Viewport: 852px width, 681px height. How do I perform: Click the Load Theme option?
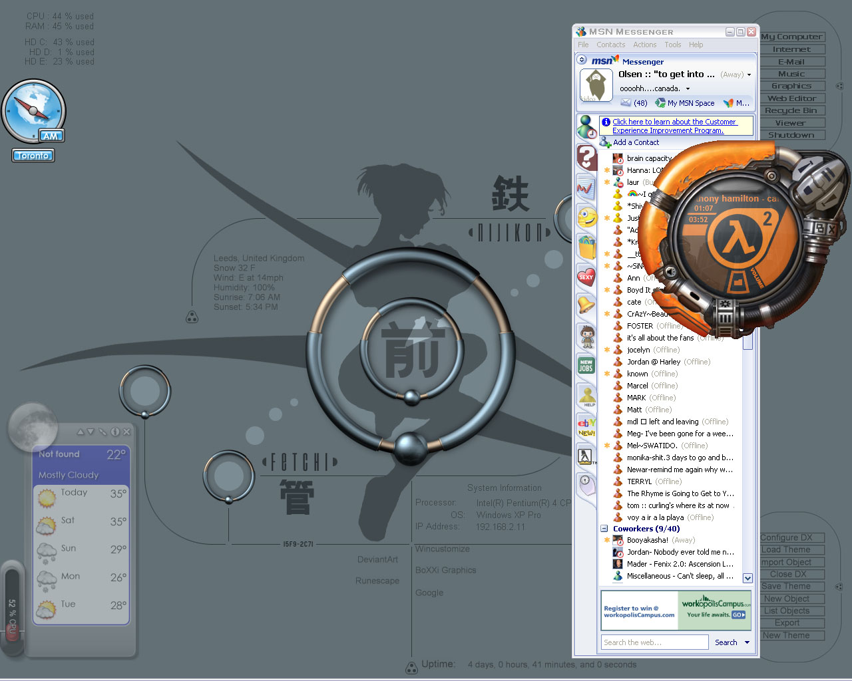pyautogui.click(x=786, y=550)
